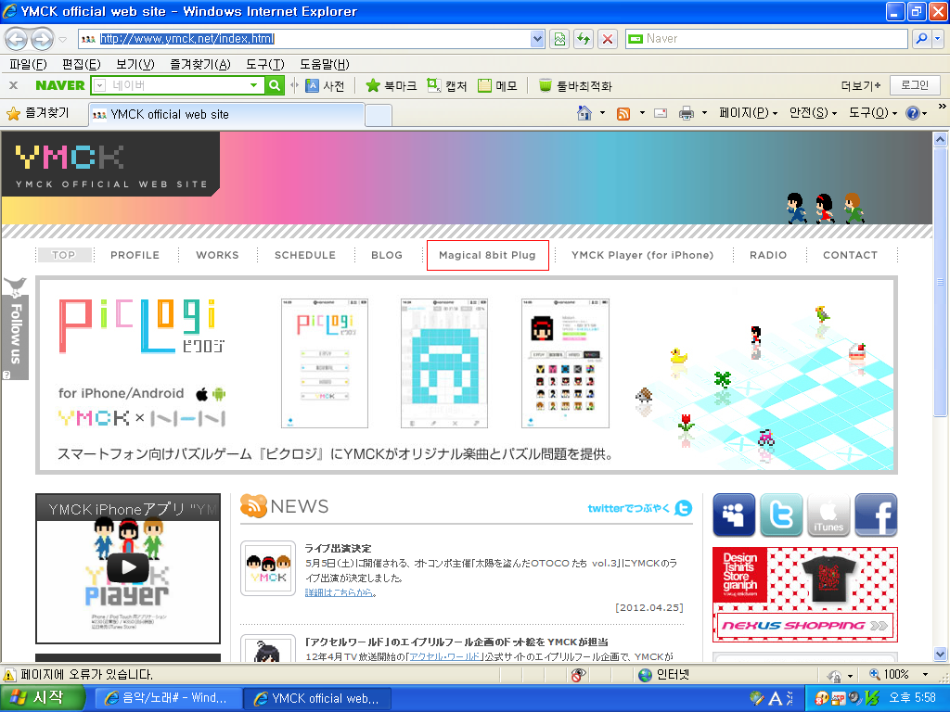Open the Facebook social icon
The height and width of the screenshot is (712, 950).
click(876, 515)
